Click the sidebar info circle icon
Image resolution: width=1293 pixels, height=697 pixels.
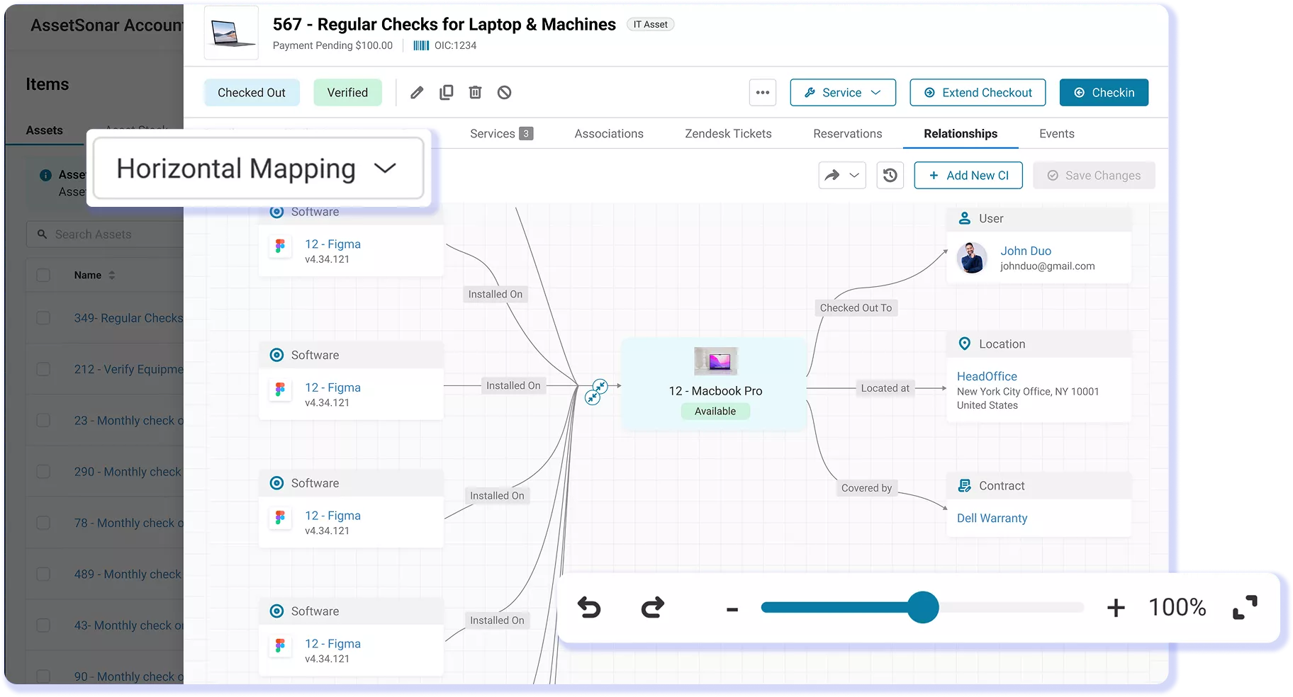pos(45,175)
